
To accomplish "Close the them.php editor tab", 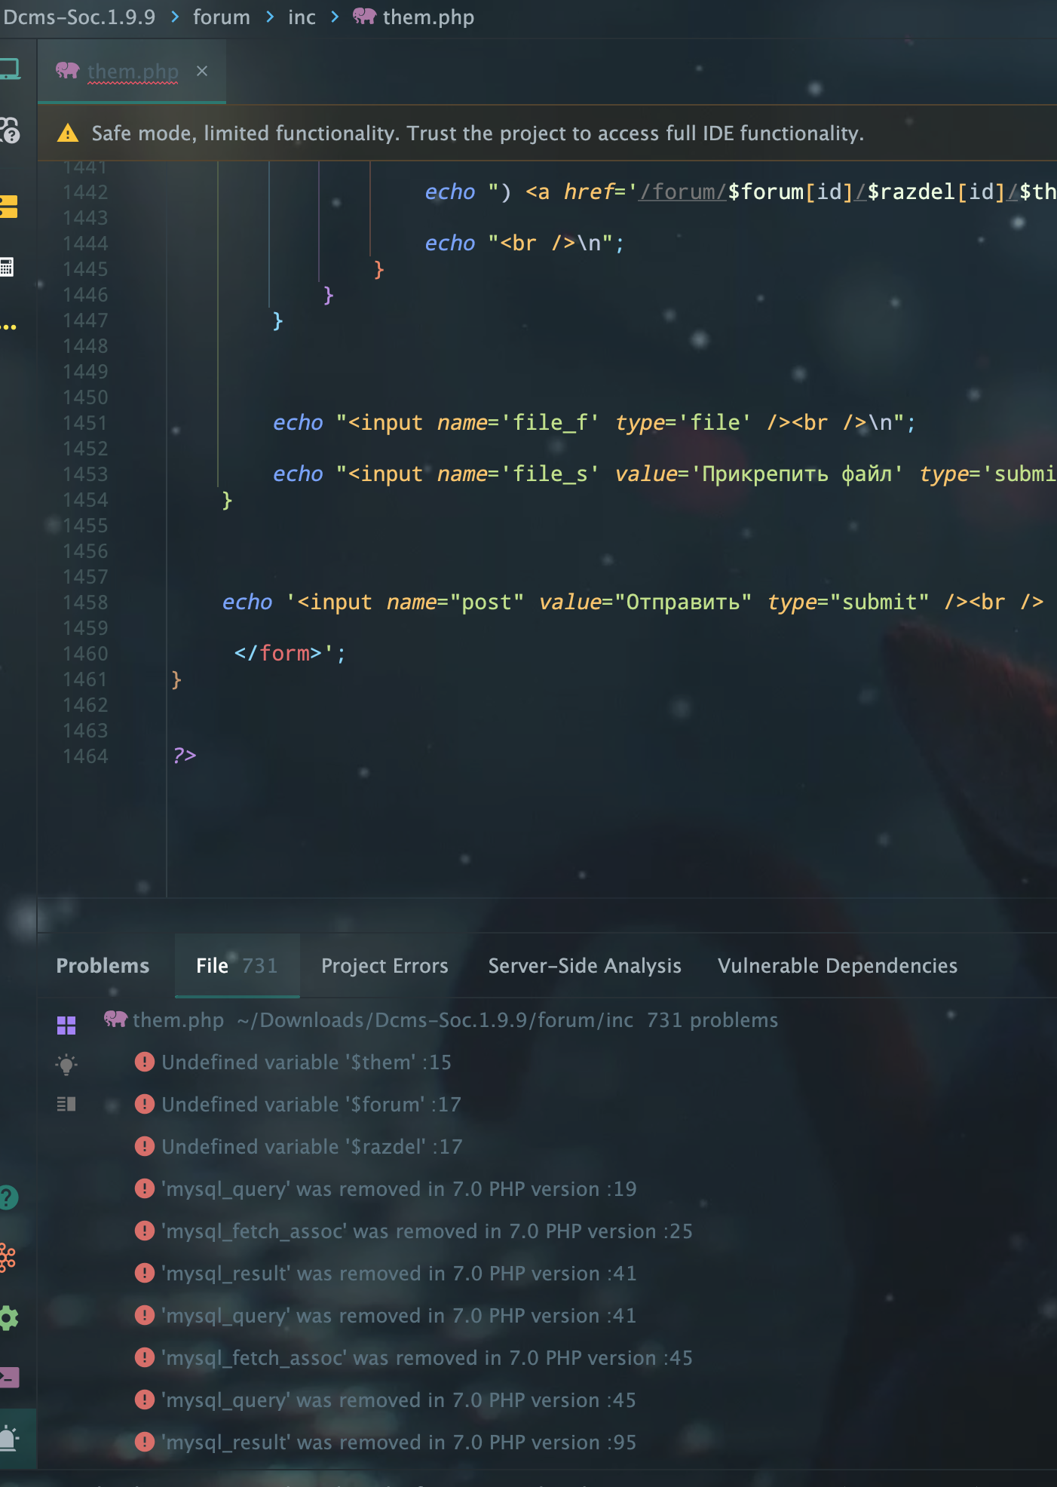I will (202, 71).
